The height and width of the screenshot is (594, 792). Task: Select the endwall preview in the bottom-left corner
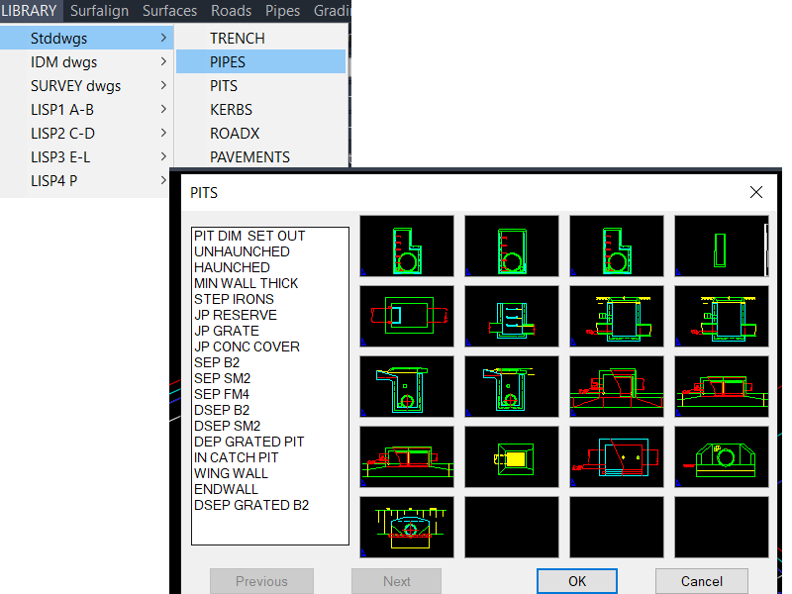pos(406,527)
